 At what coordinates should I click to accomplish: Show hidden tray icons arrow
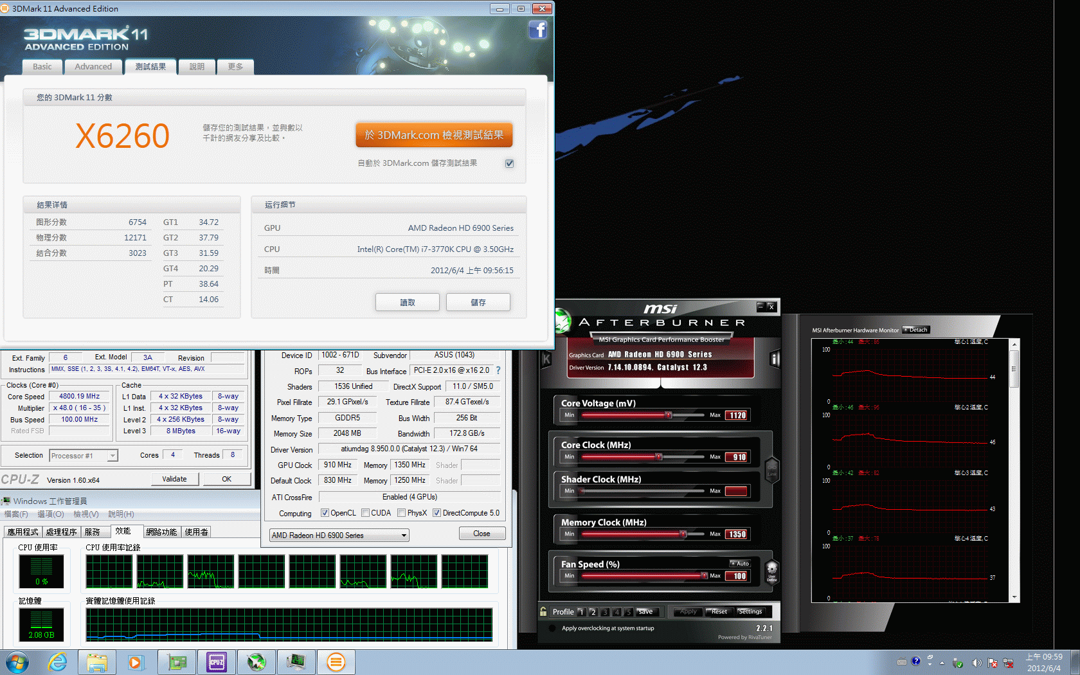click(942, 662)
